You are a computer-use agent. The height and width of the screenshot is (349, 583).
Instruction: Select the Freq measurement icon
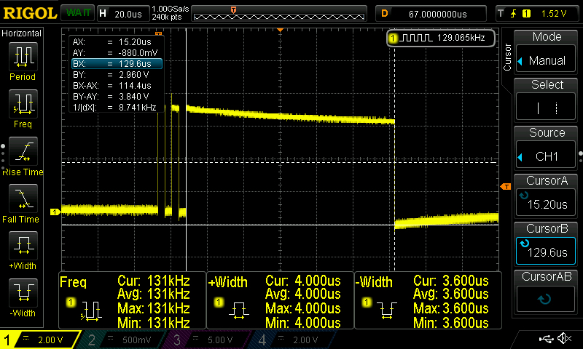pos(22,103)
